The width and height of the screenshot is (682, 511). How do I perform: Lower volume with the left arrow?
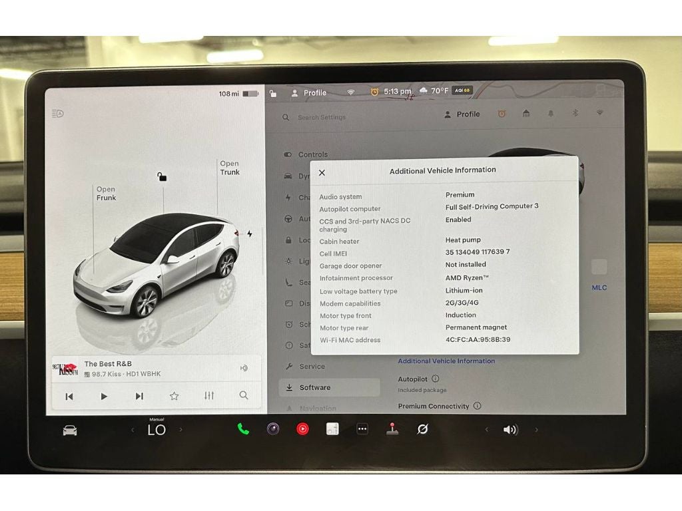point(487,430)
